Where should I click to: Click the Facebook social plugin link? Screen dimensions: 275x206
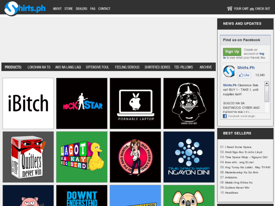pyautogui.click(x=241, y=116)
